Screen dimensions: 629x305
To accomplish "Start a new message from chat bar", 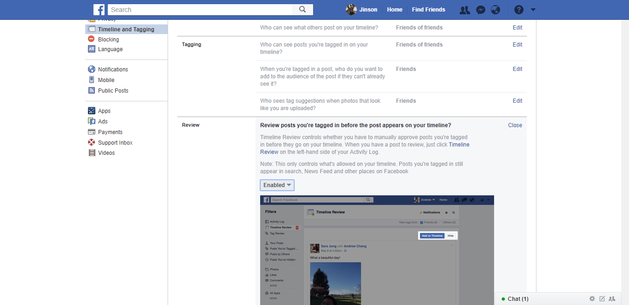I will click(x=602, y=299).
